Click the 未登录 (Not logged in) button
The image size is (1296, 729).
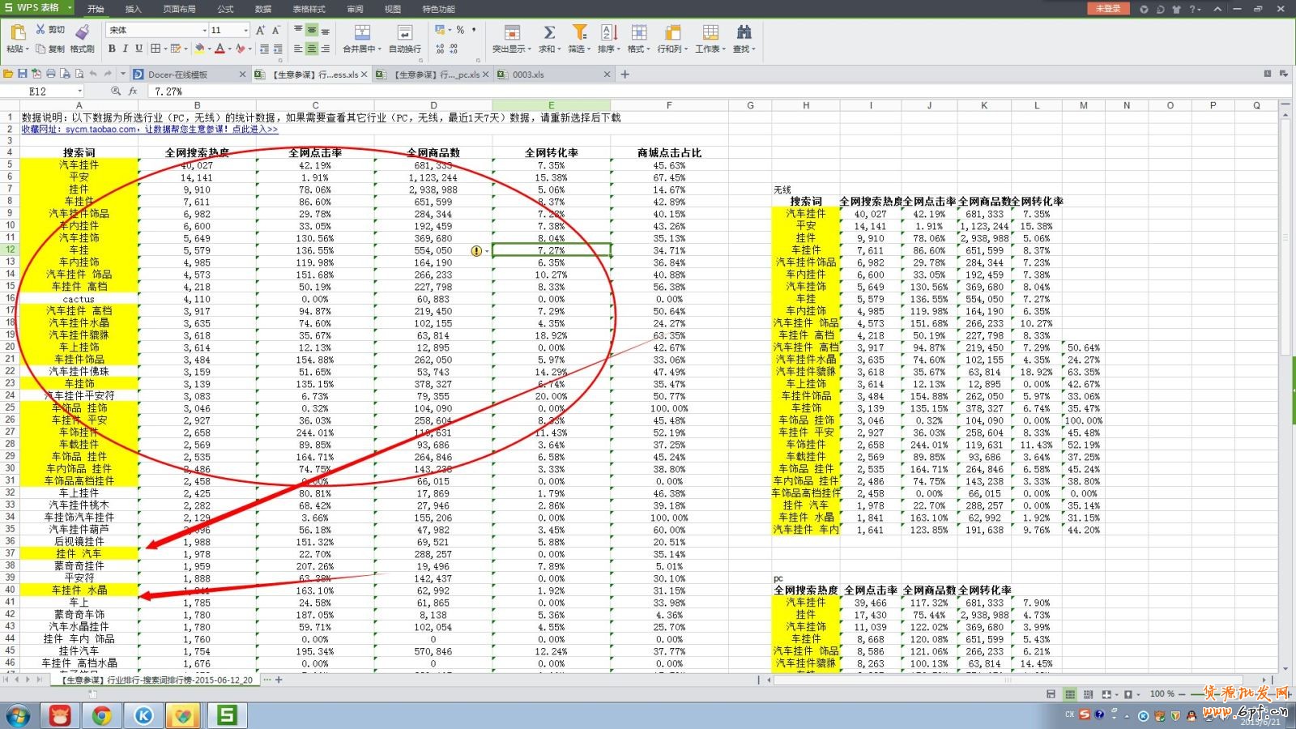(x=1108, y=8)
